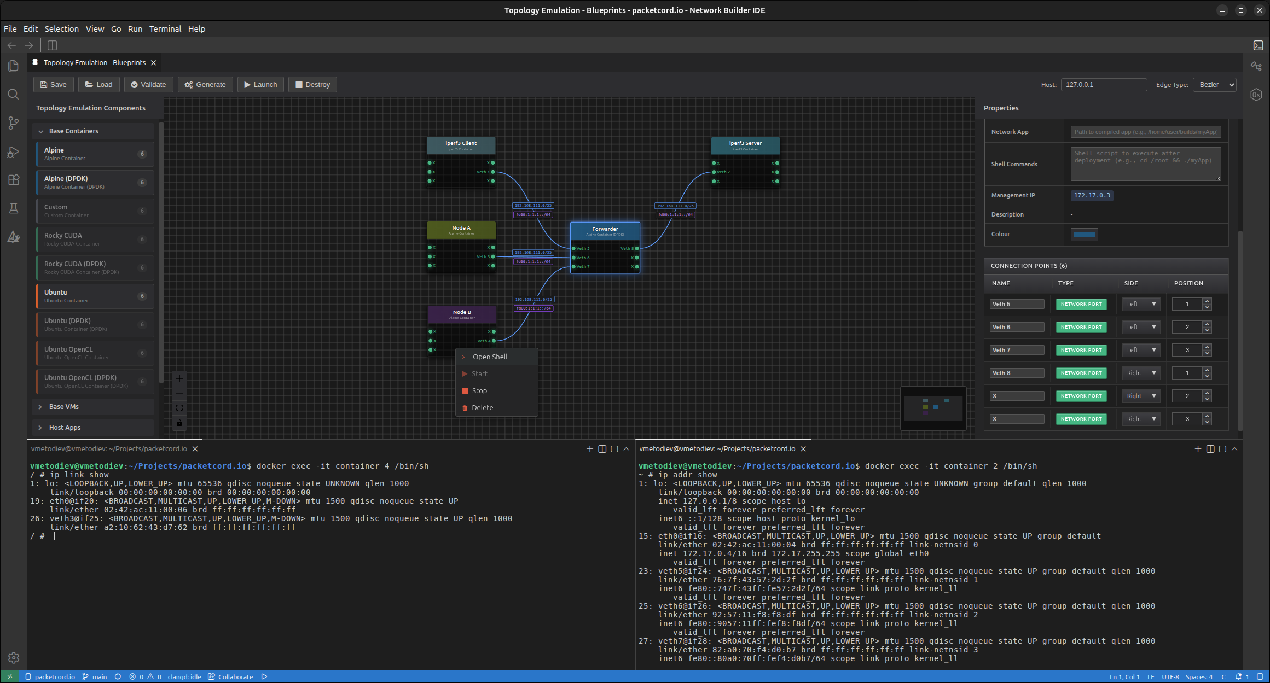Add new terminal in right terminal panel
The width and height of the screenshot is (1270, 683).
1198,449
